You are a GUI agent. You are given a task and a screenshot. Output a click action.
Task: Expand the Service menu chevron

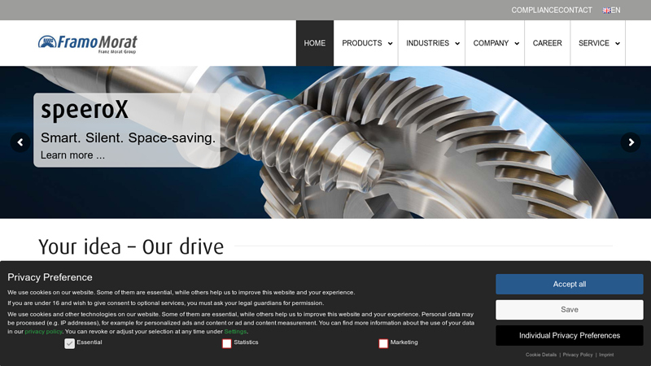[x=618, y=44]
